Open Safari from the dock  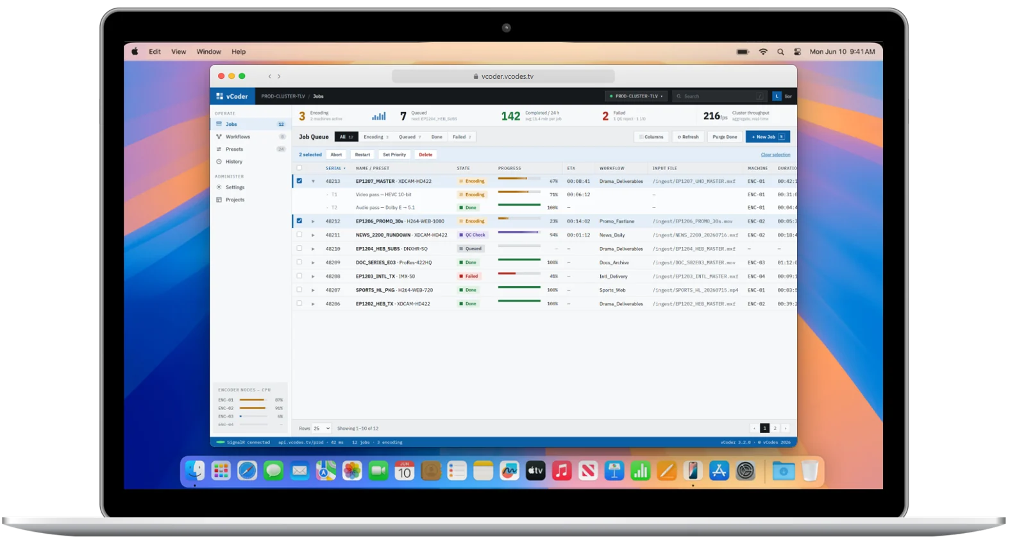click(247, 471)
